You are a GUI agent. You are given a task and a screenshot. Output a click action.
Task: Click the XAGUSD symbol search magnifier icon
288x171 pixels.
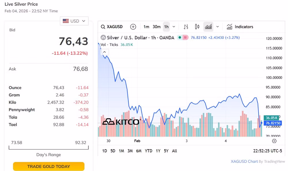103,27
